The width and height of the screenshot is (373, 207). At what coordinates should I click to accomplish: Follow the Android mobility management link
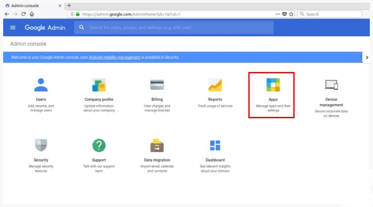114,57
